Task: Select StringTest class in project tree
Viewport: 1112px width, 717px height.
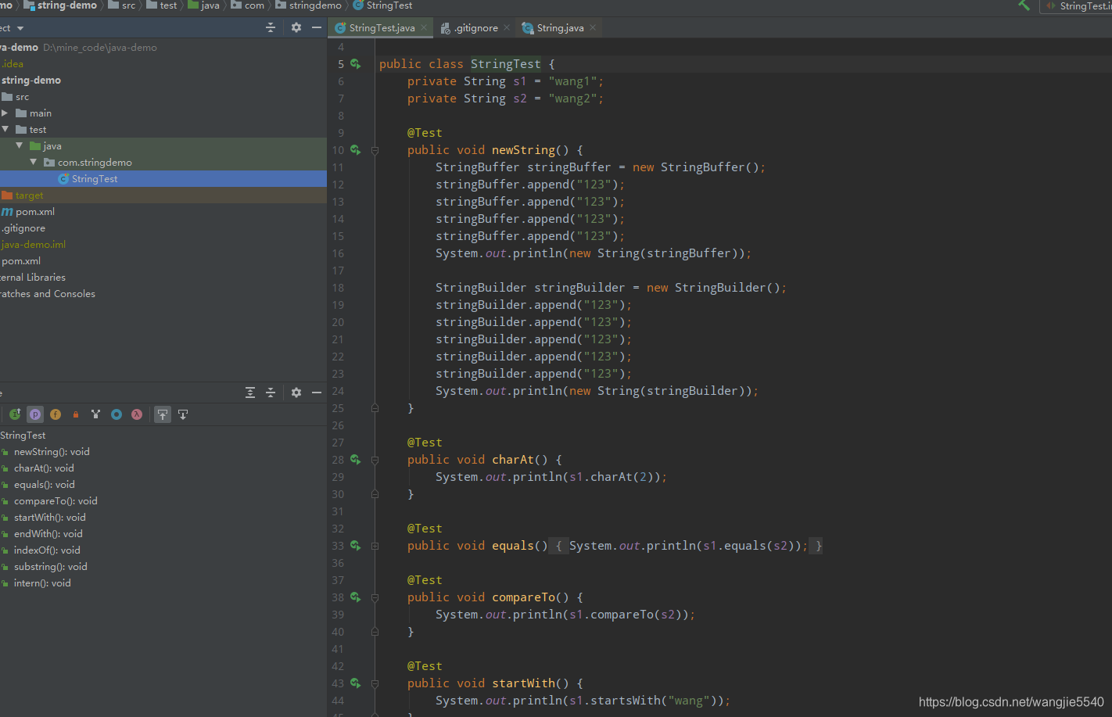Action: (163, 179)
